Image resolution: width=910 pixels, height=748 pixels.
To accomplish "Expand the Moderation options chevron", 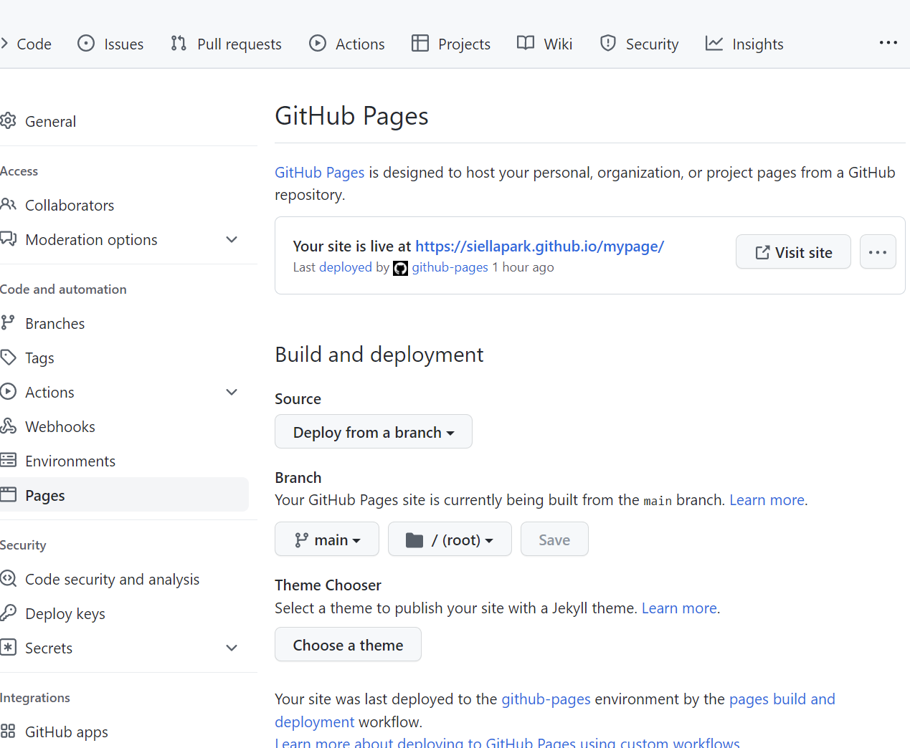I will (x=232, y=239).
